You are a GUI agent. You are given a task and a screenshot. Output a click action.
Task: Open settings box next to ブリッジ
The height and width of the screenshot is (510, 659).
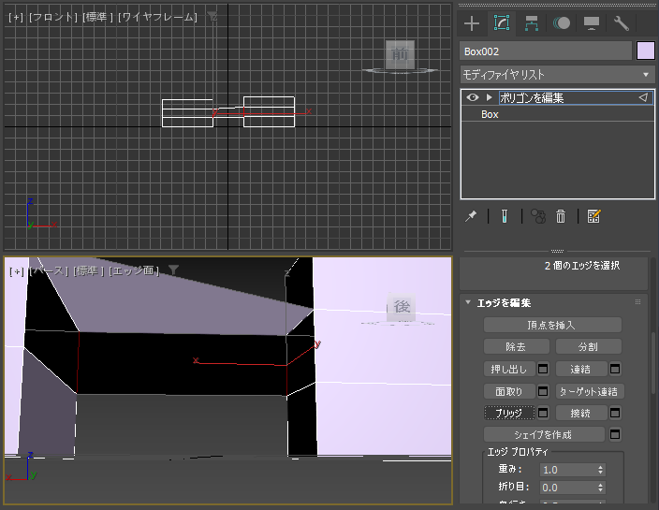(x=543, y=413)
